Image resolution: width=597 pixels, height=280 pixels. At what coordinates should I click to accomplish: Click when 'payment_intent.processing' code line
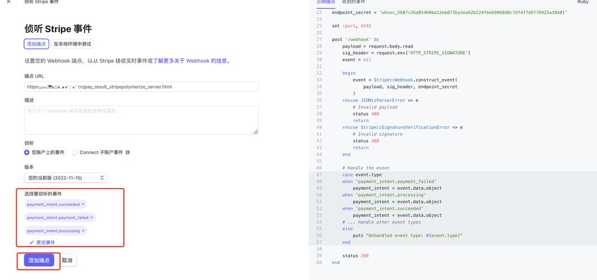pos(384,195)
